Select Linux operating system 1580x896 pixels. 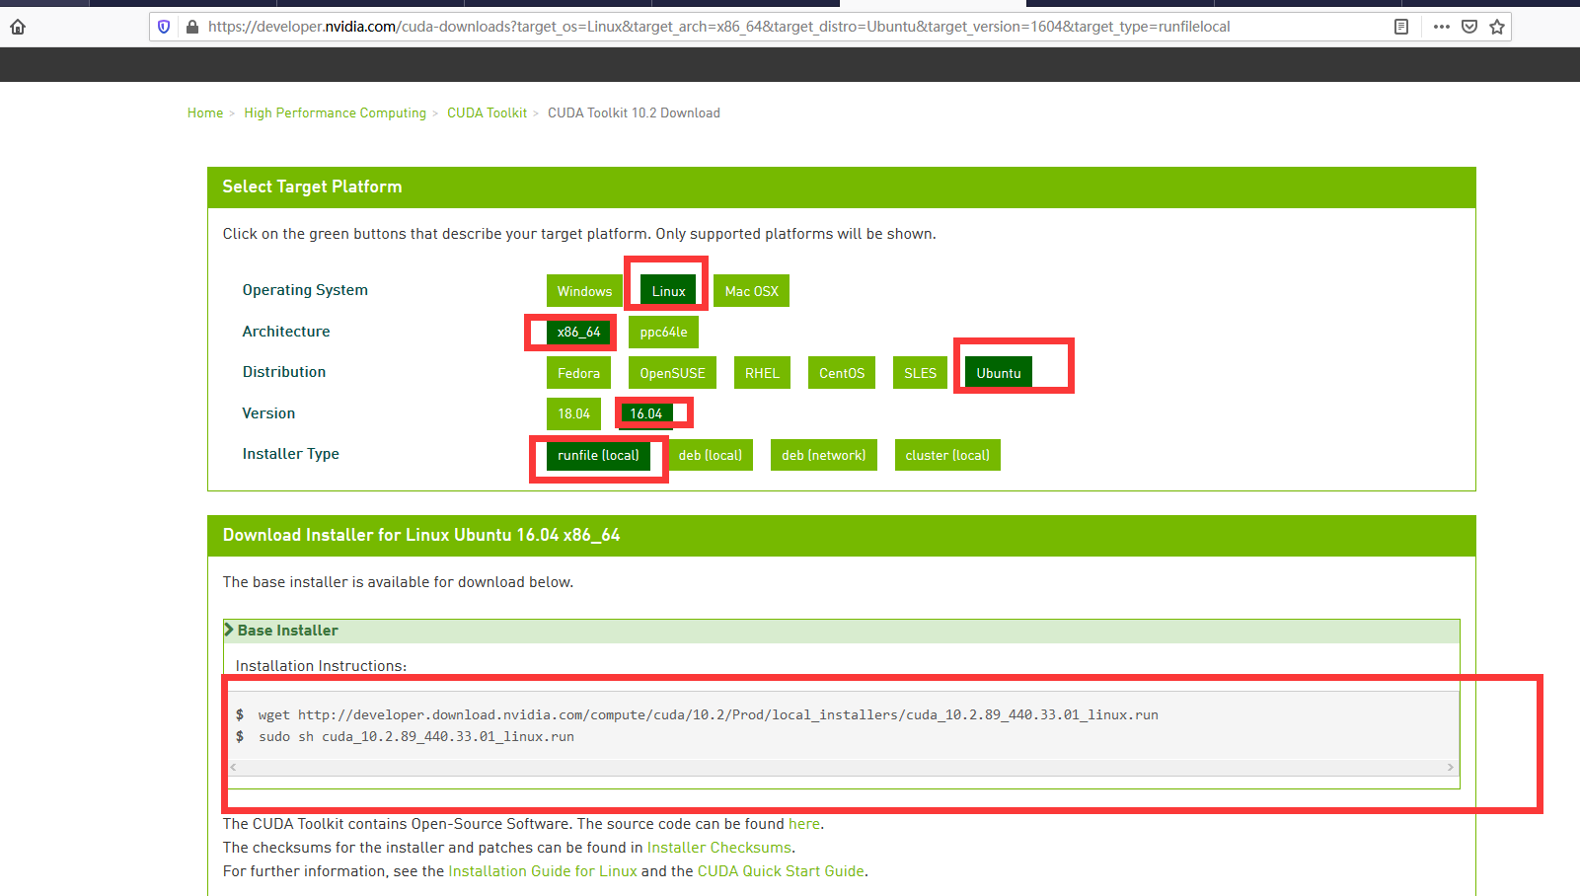pos(668,291)
